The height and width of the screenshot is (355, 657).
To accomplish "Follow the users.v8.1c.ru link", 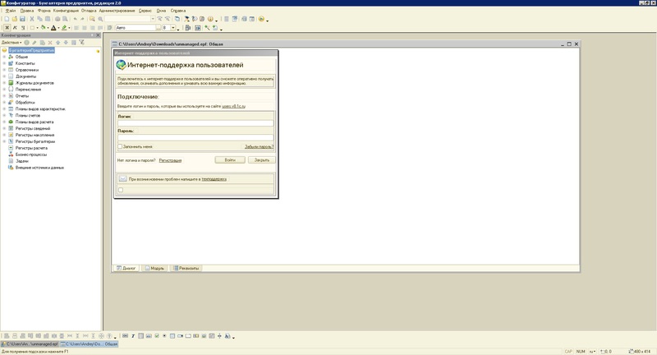I will [233, 106].
